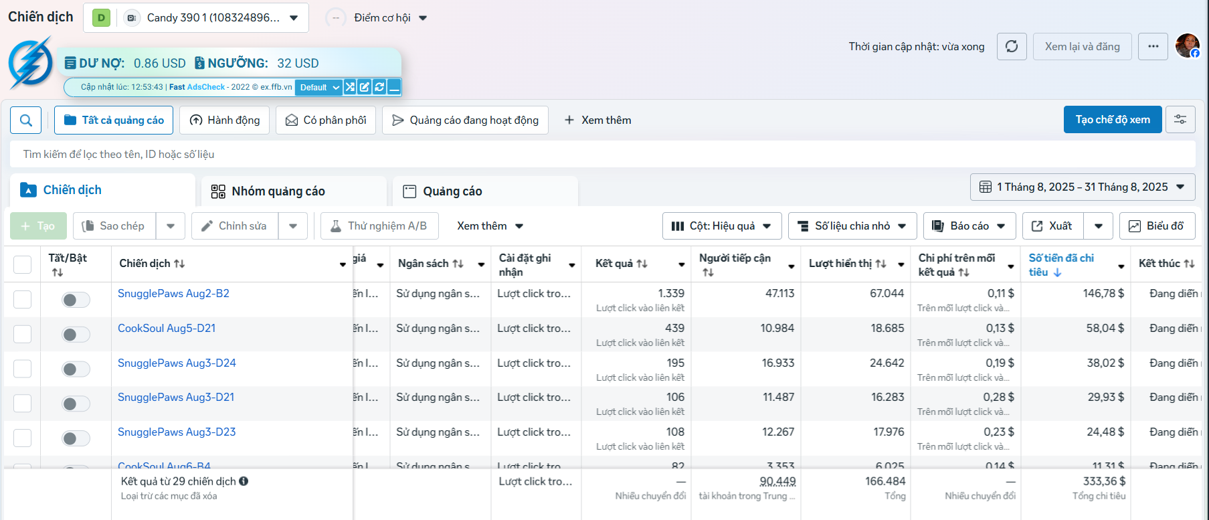Open the Báo cáo reports dropdown
This screenshot has height=520, width=1209.
pos(969,226)
